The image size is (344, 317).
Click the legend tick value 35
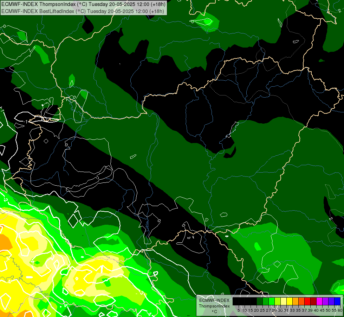[x=299, y=310]
